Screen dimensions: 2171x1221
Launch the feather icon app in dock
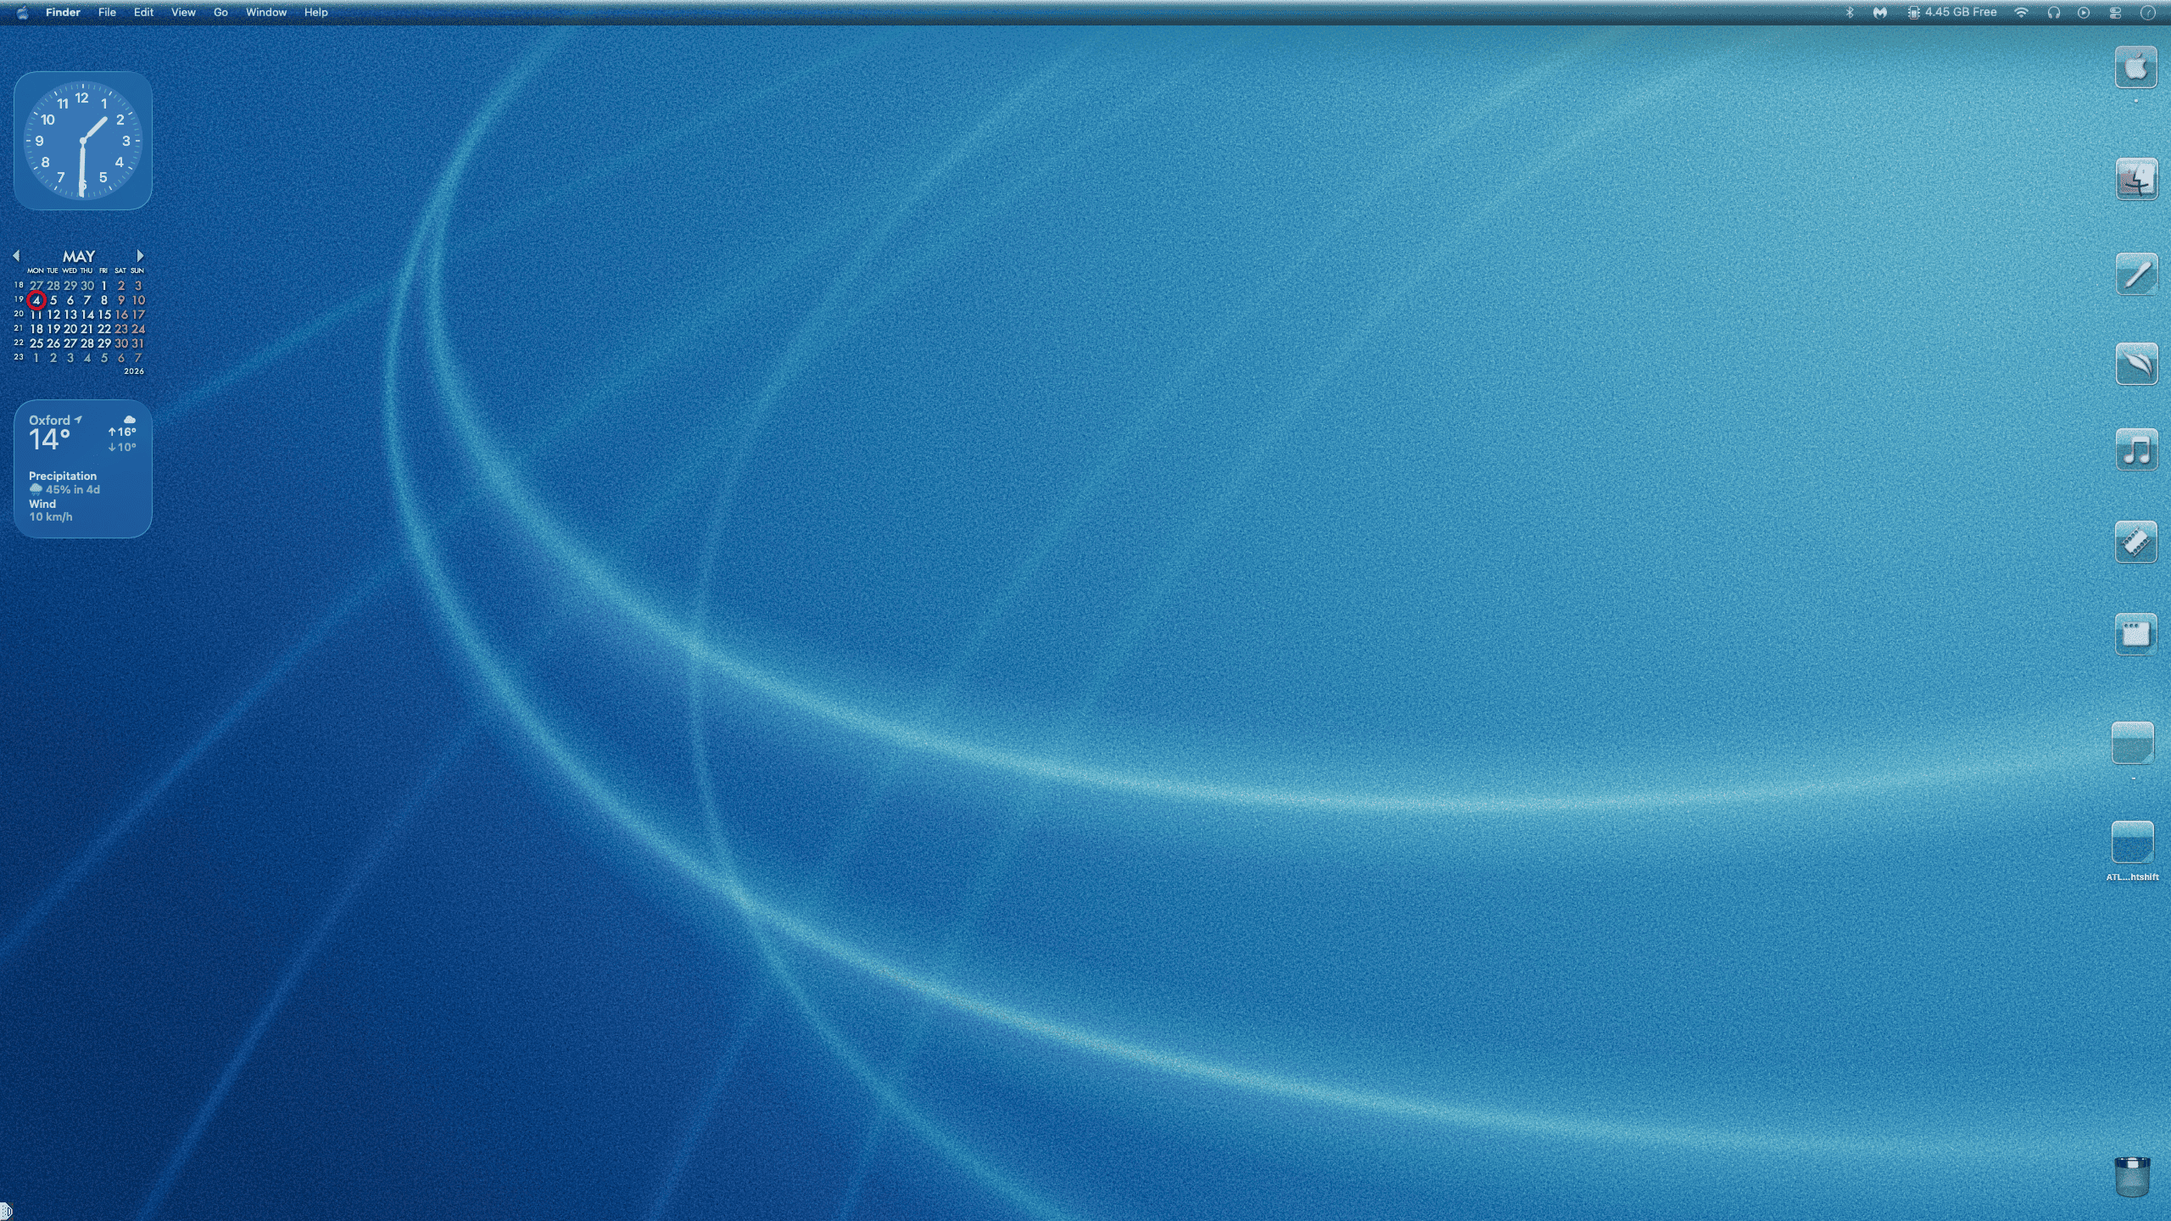coord(2135,364)
